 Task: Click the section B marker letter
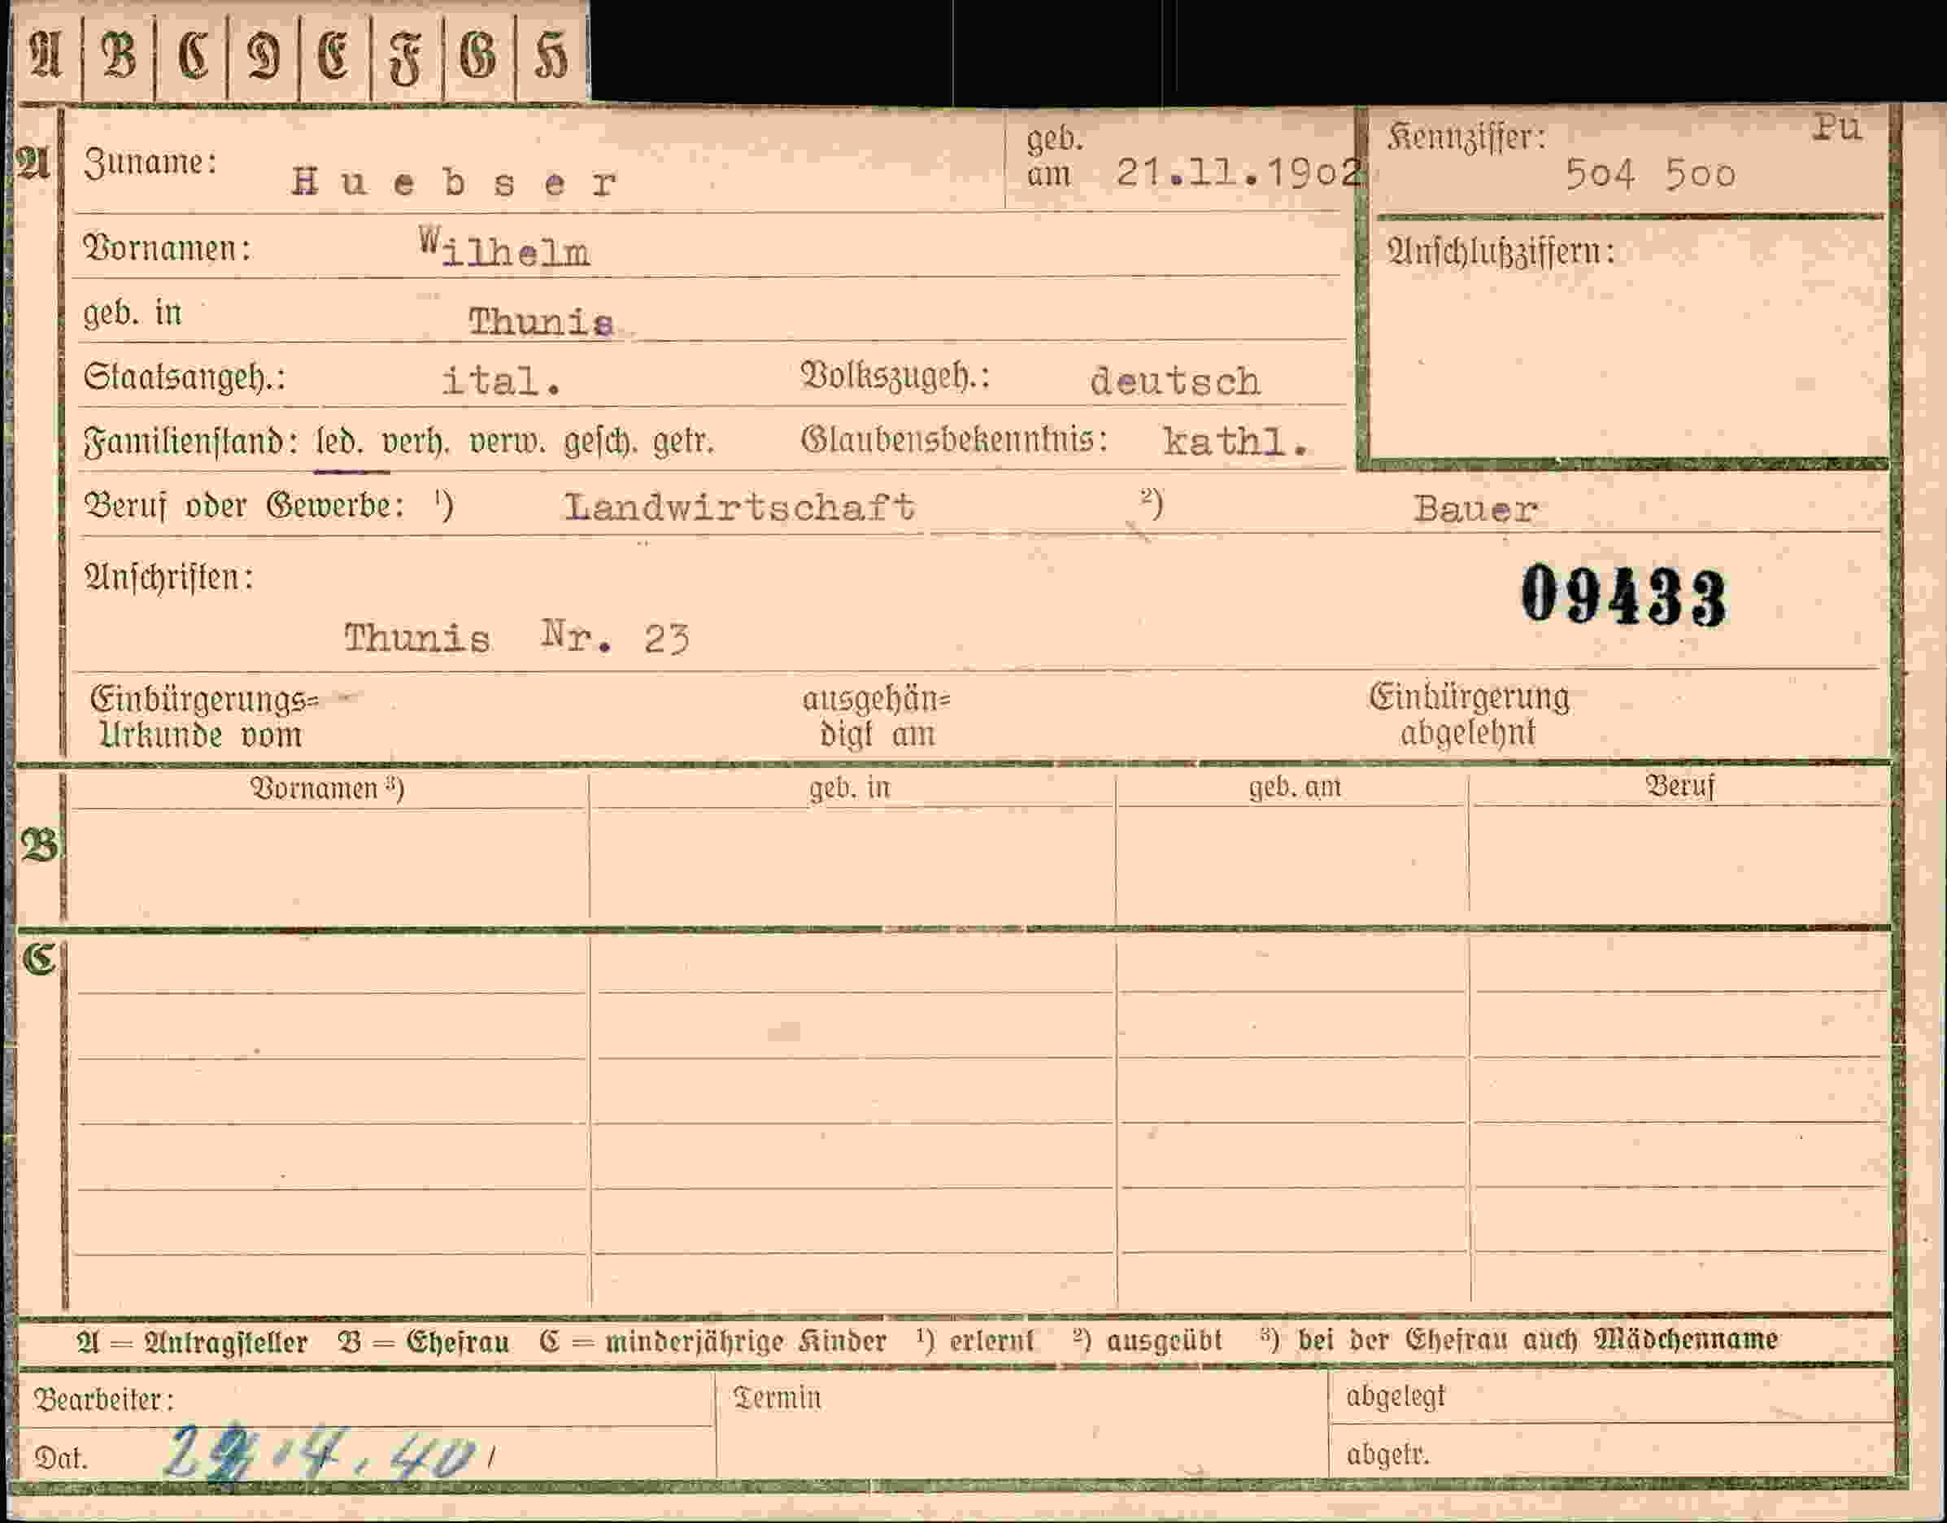click(39, 845)
